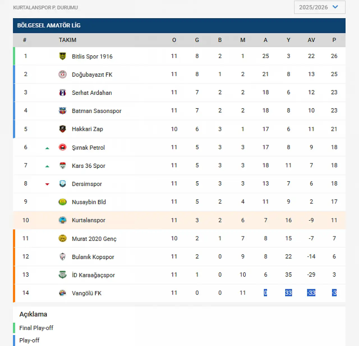Image resolution: width=359 pixels, height=346 pixels.
Task: Select the Serhat Ardahan club badge
Action: point(63,93)
